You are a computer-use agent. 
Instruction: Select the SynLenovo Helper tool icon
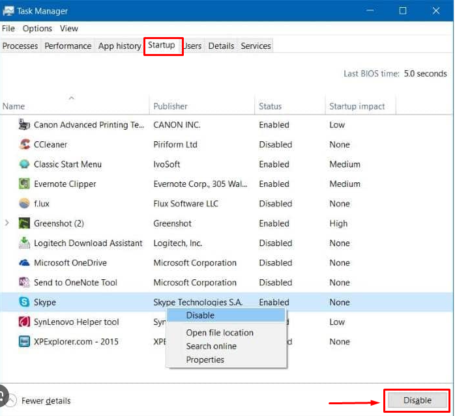tap(24, 322)
